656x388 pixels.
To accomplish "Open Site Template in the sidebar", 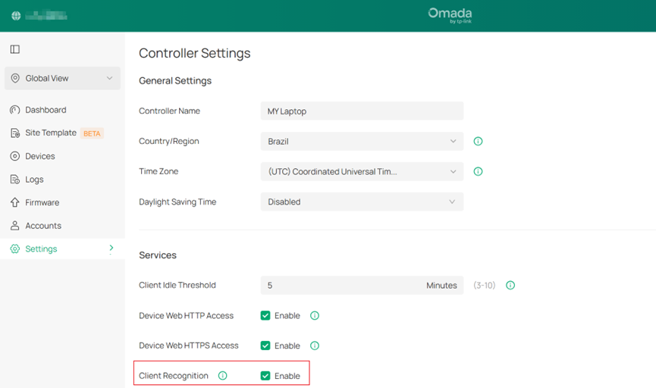I will [x=51, y=133].
